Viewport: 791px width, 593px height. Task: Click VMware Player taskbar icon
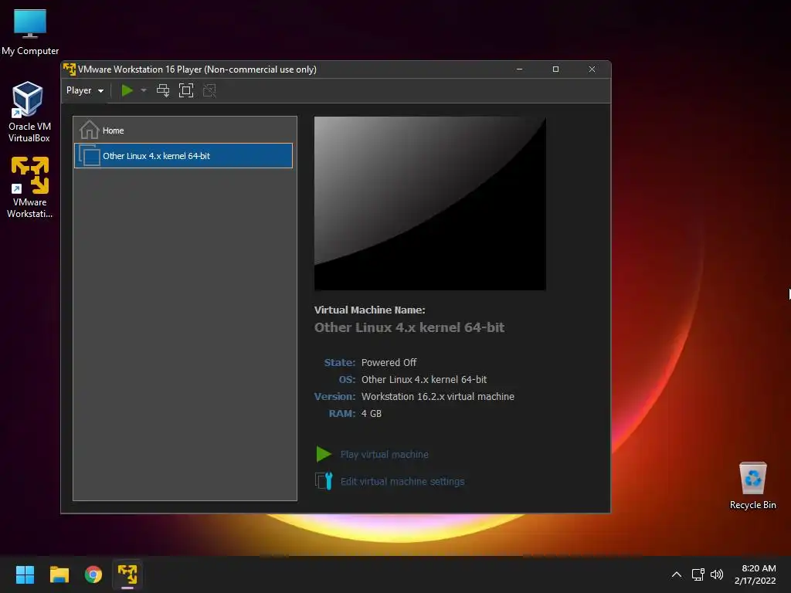127,574
